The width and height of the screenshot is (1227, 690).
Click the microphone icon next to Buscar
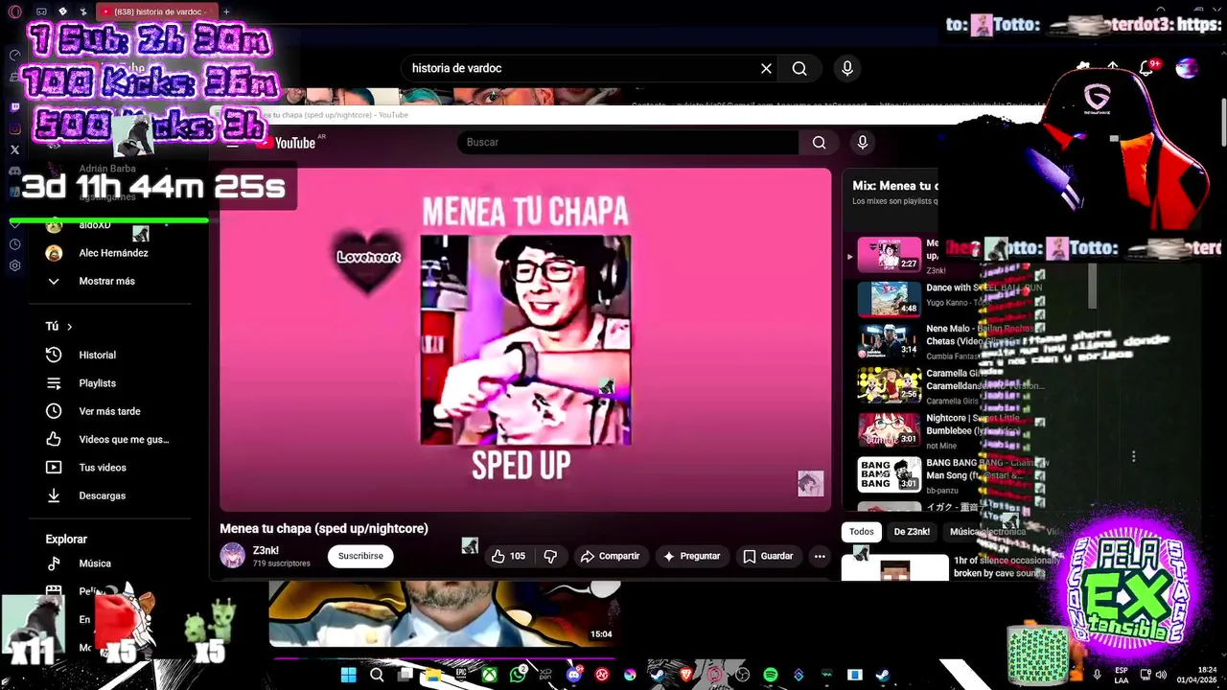[x=863, y=142]
